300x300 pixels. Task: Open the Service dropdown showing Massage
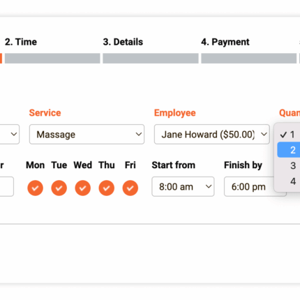click(87, 134)
